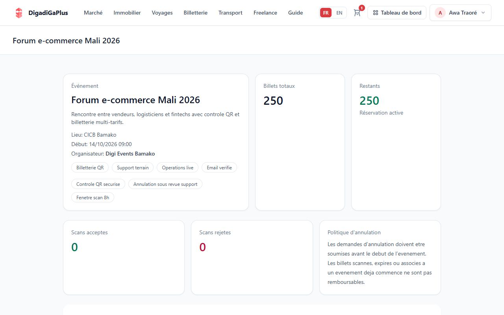
Task: Click the Annulation sous revue support tag
Action: [165, 184]
